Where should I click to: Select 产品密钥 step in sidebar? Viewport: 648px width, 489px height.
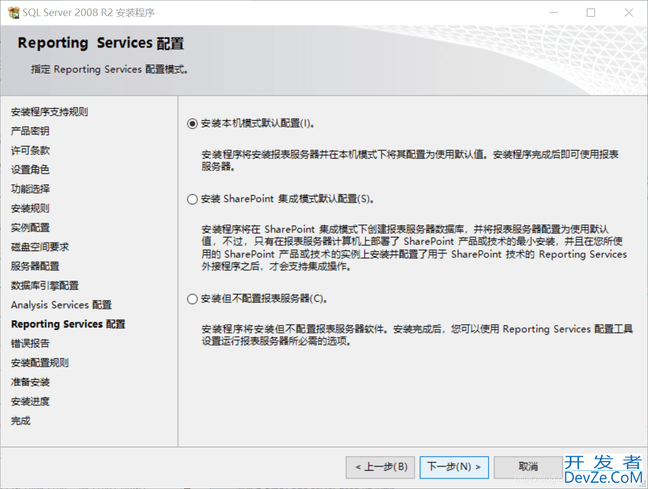pyautogui.click(x=30, y=131)
